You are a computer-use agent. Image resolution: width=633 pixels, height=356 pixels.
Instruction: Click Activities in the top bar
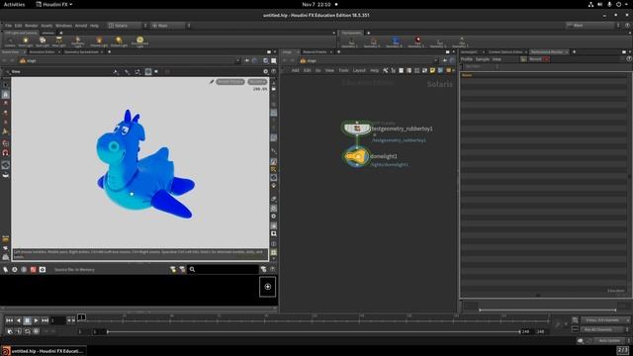[x=14, y=4]
